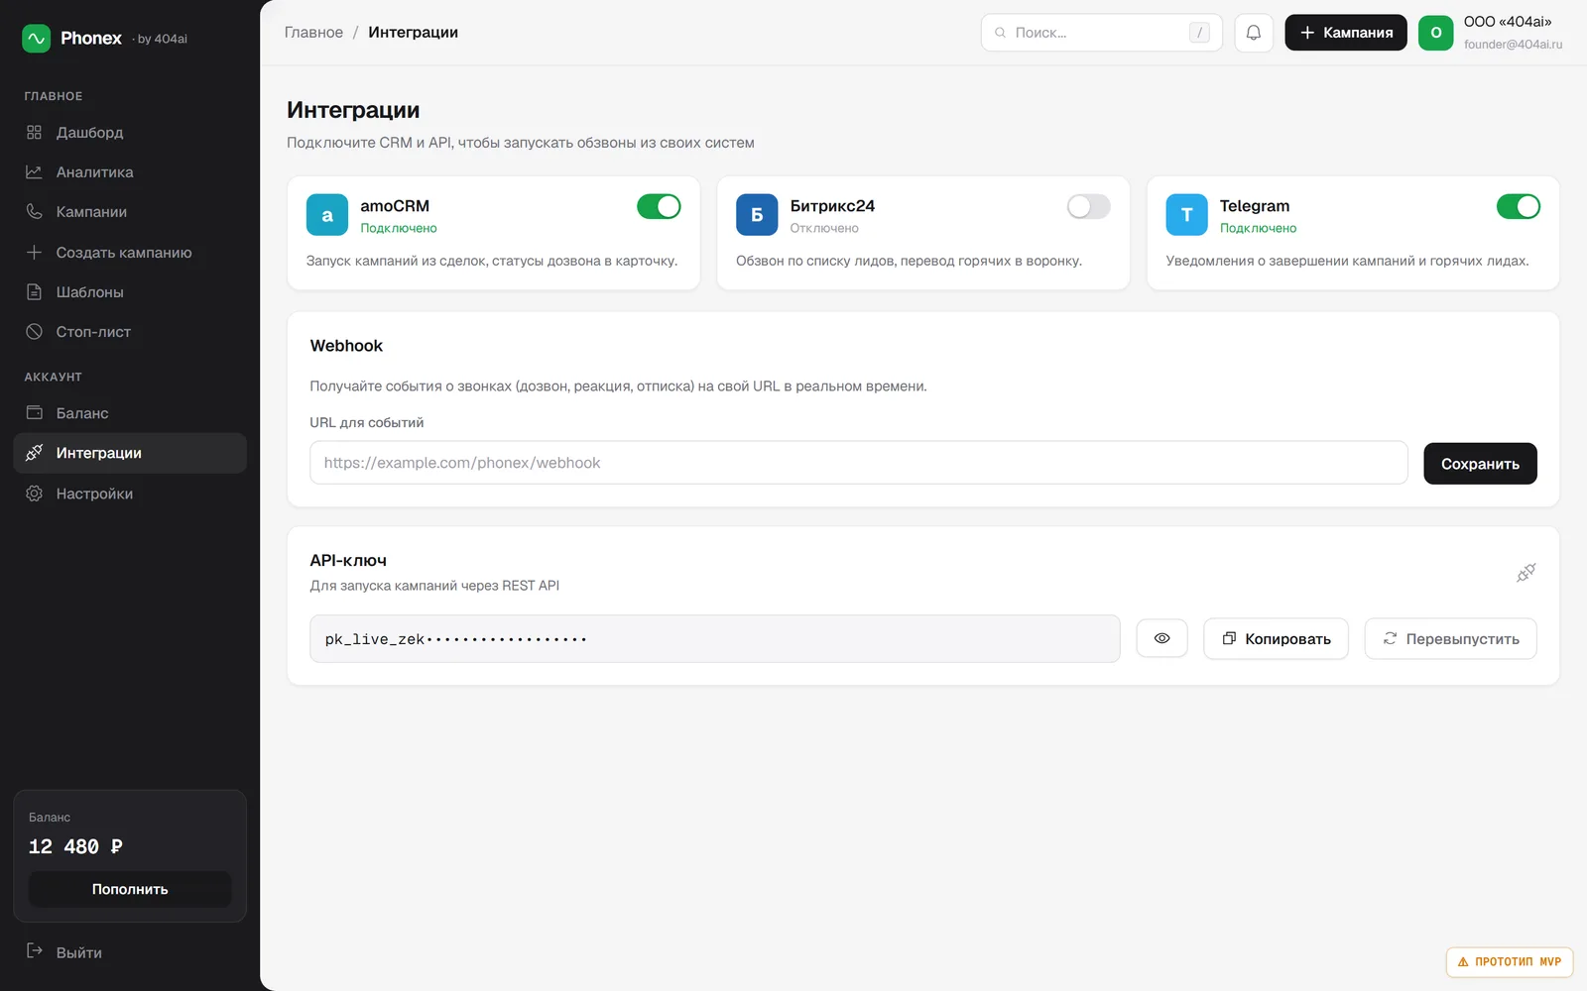
Task: Click the API key field pk_live_zek
Action: (714, 639)
